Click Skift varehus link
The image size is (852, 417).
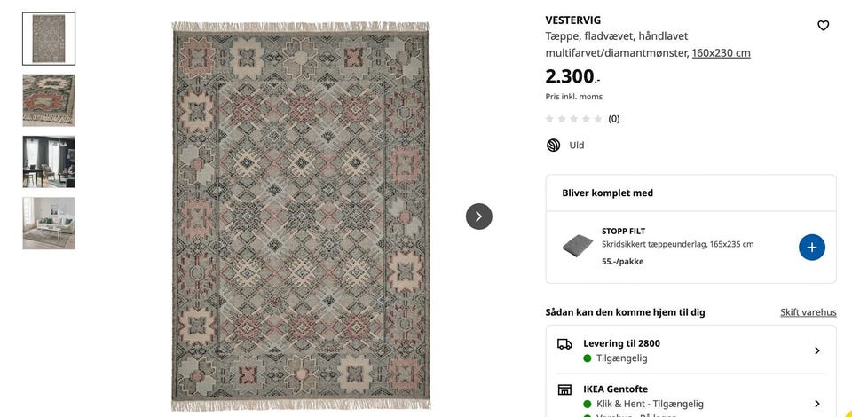click(808, 312)
